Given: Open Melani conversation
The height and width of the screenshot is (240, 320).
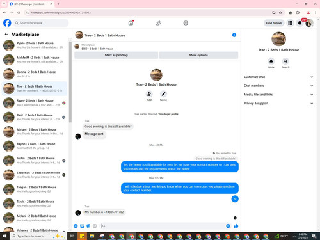Looking at the screenshot, I should point(34,218).
